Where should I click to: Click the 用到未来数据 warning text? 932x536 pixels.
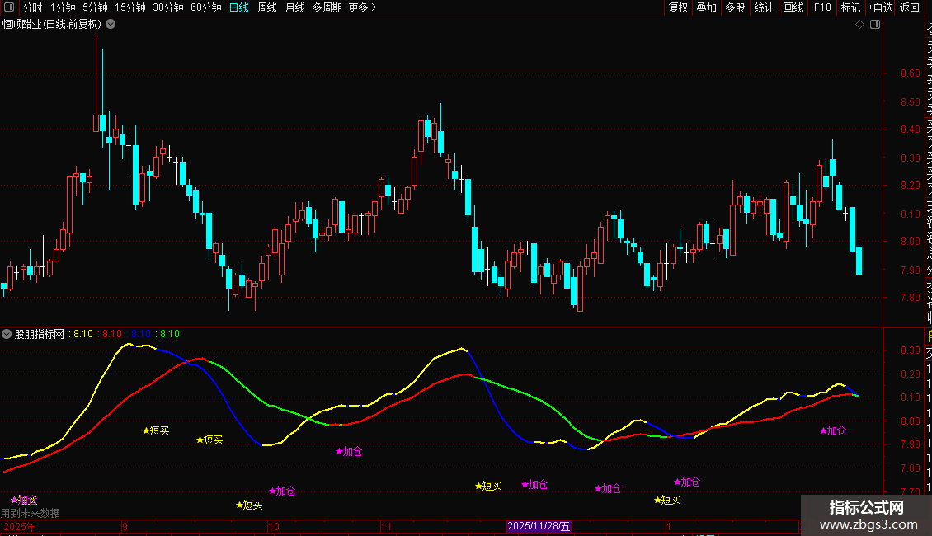[x=31, y=513]
